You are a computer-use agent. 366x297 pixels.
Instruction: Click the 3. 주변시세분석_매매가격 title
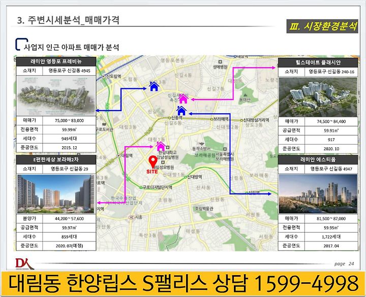coord(69,20)
